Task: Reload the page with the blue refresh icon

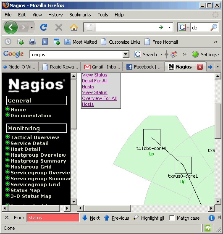Action: coord(44,27)
